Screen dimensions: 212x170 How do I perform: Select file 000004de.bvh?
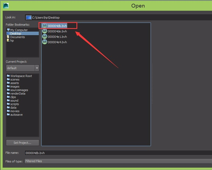[x=57, y=31]
